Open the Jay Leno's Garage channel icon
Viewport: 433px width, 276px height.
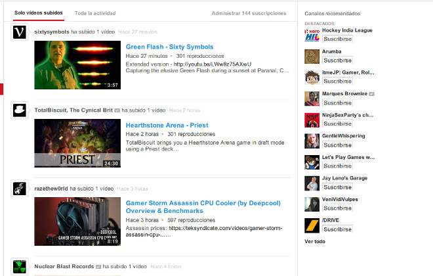312,183
